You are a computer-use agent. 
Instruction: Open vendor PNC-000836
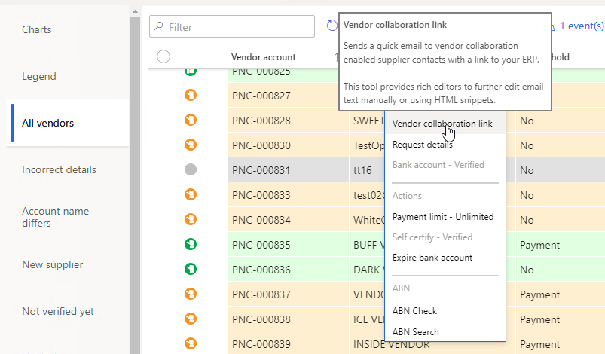pyautogui.click(x=261, y=270)
